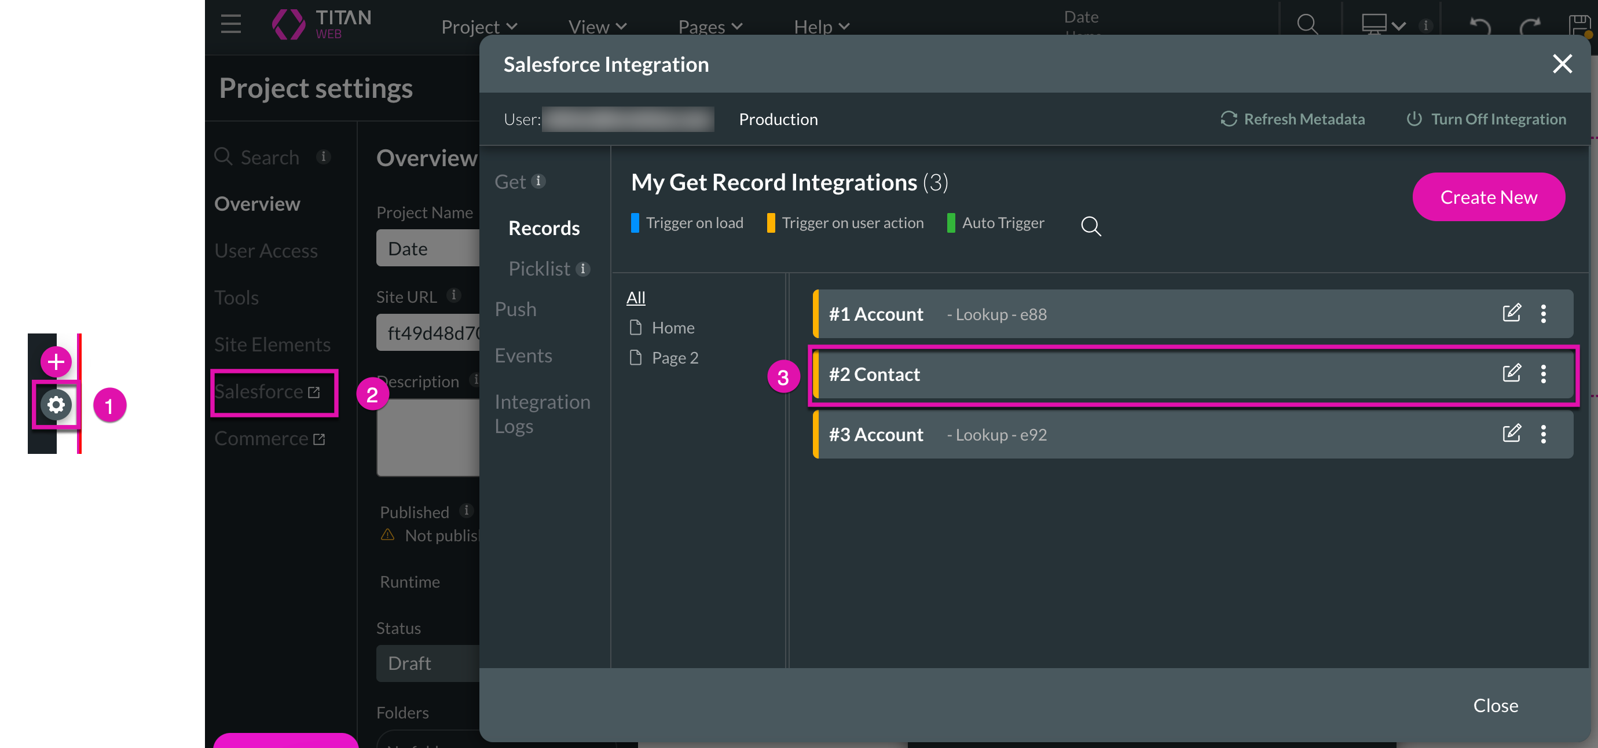Open Salesforce in project settings
The image size is (1598, 748).
pyautogui.click(x=267, y=391)
